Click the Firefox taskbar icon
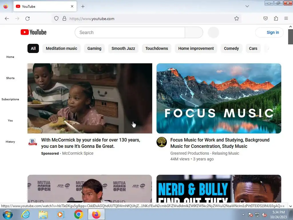 pos(96,214)
